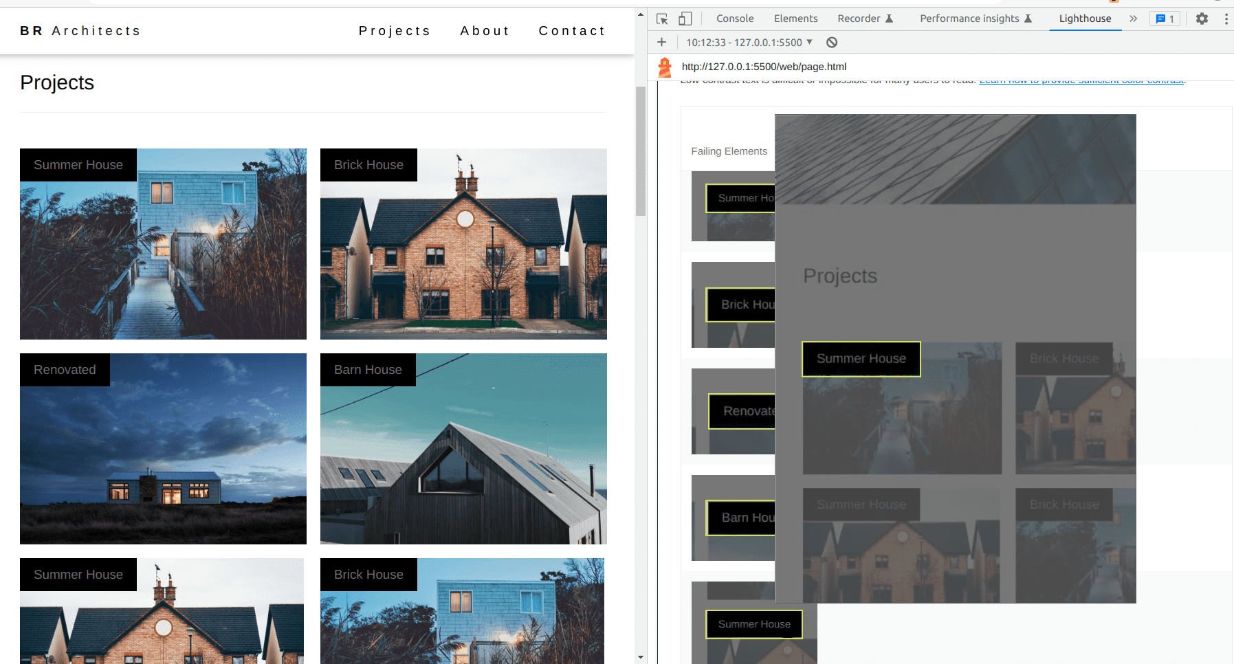
Task: Go to the About page link
Action: [x=485, y=31]
